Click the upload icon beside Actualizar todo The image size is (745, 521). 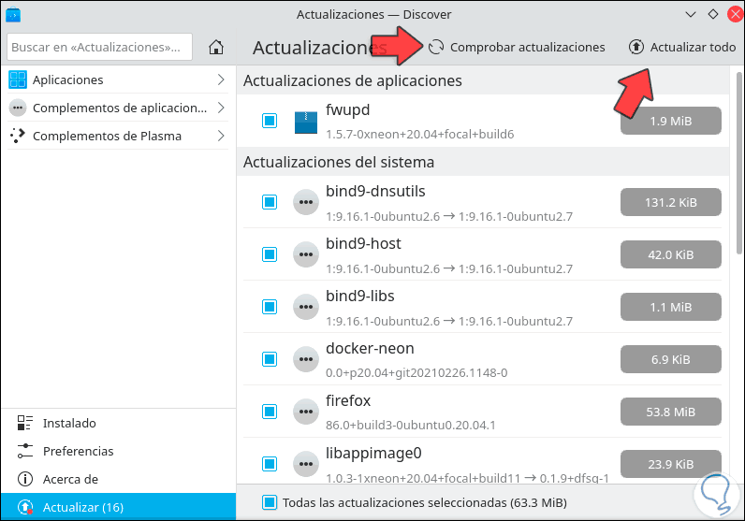pos(636,47)
